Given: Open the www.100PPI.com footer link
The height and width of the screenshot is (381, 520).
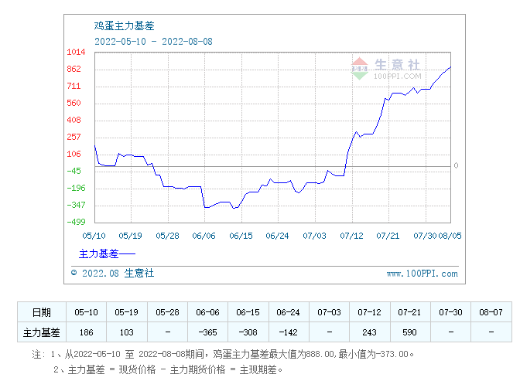Looking at the screenshot, I should coord(422,274).
